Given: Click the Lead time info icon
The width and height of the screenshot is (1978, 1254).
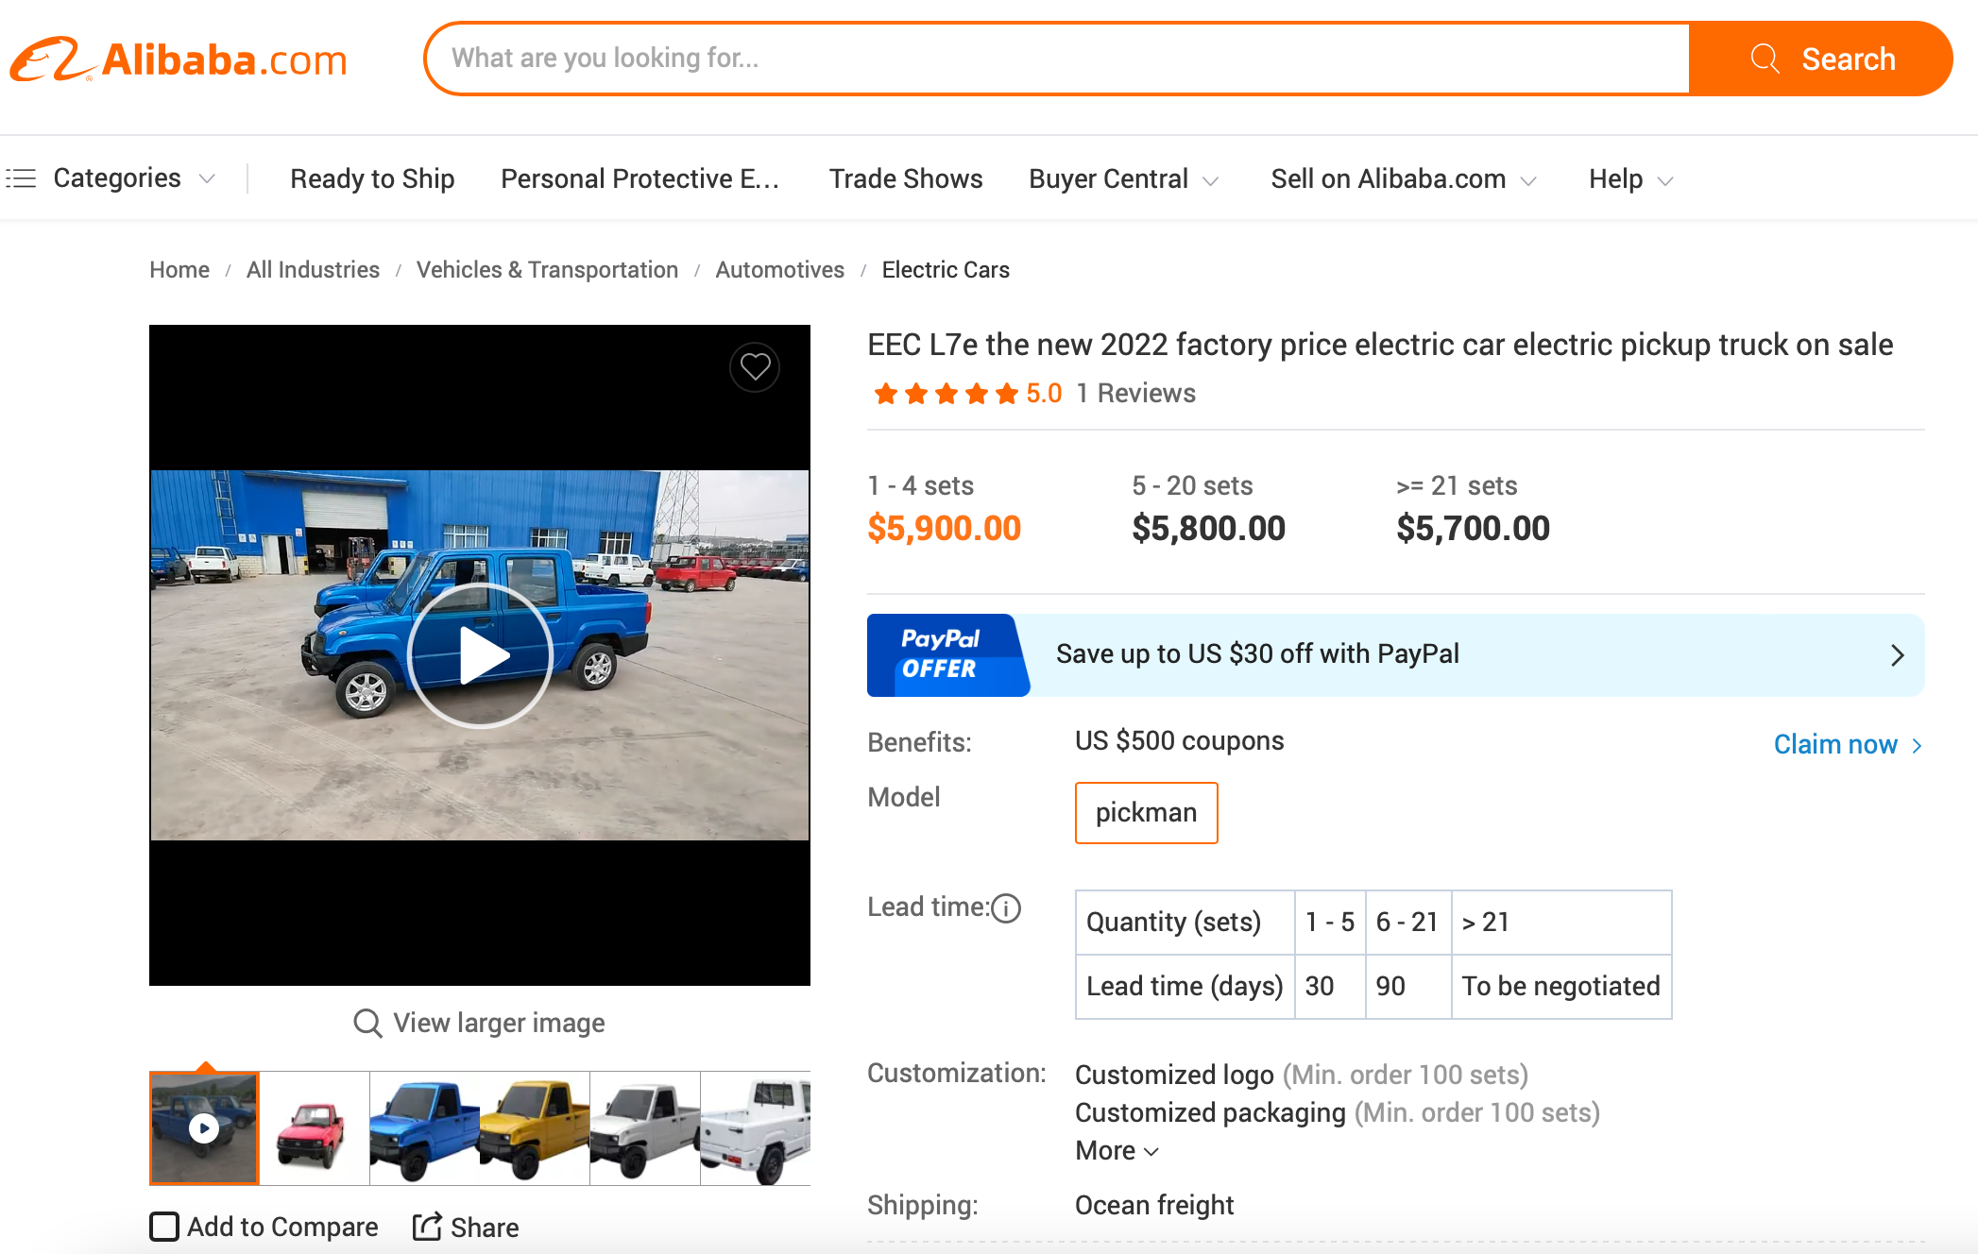Looking at the screenshot, I should tap(1006, 907).
